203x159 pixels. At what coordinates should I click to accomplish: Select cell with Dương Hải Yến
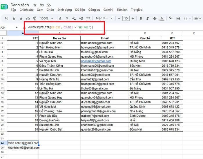59,120
